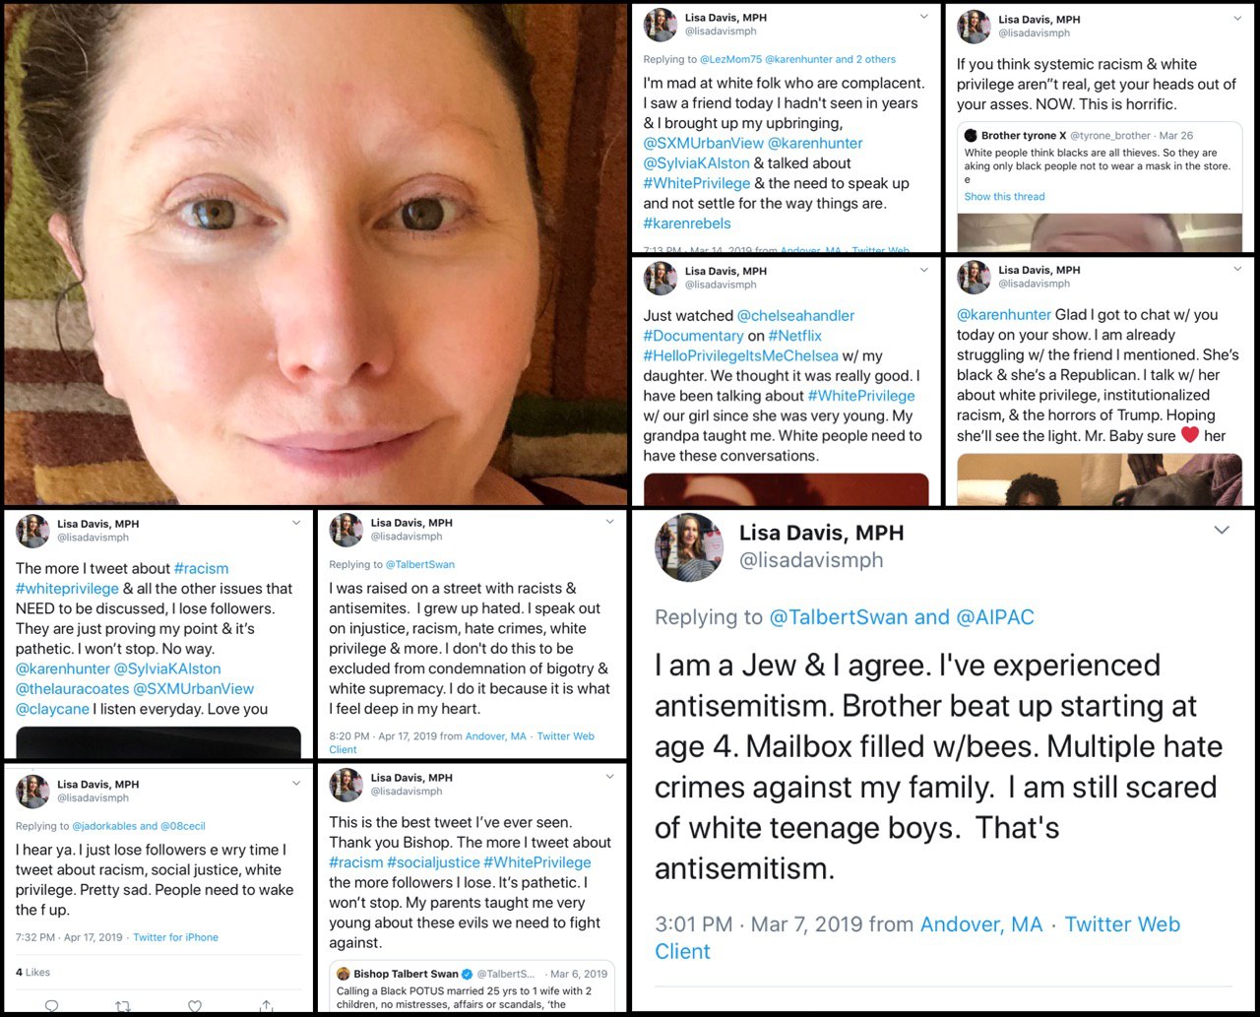Open chevron menu on the 'lose followers' racism tweet
Viewport: 1260px width, 1017px height.
point(296,523)
